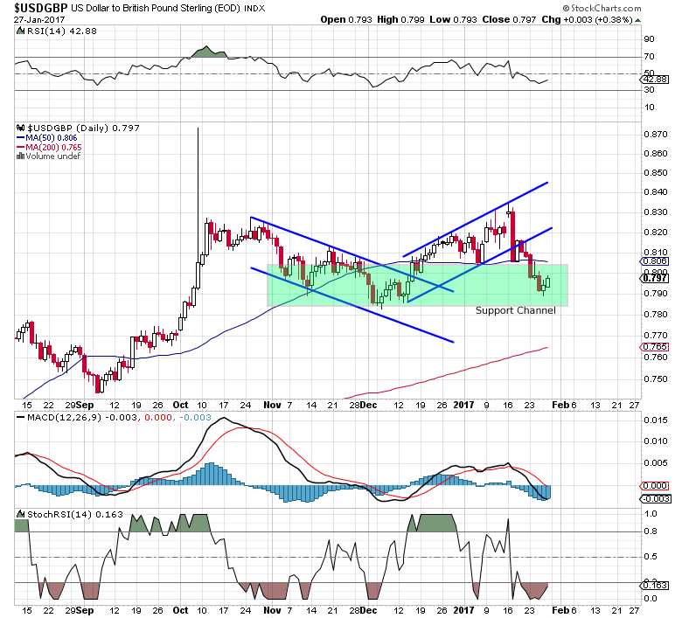Click the 42.88 RSI value tag

click(x=655, y=80)
